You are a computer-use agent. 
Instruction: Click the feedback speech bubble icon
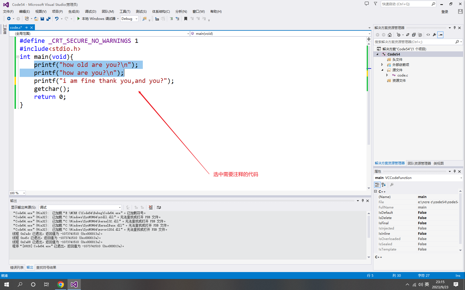(367, 4)
